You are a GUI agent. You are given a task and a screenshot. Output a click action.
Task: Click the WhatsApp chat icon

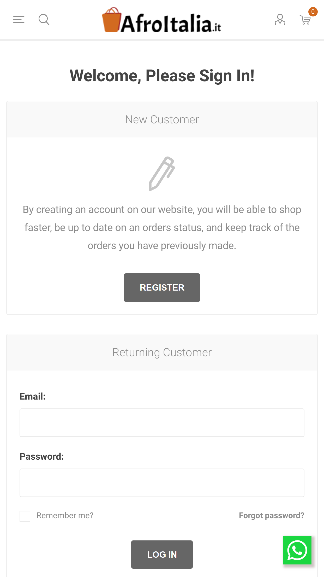coord(297,550)
